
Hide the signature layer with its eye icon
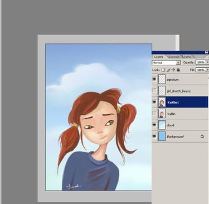154,79
